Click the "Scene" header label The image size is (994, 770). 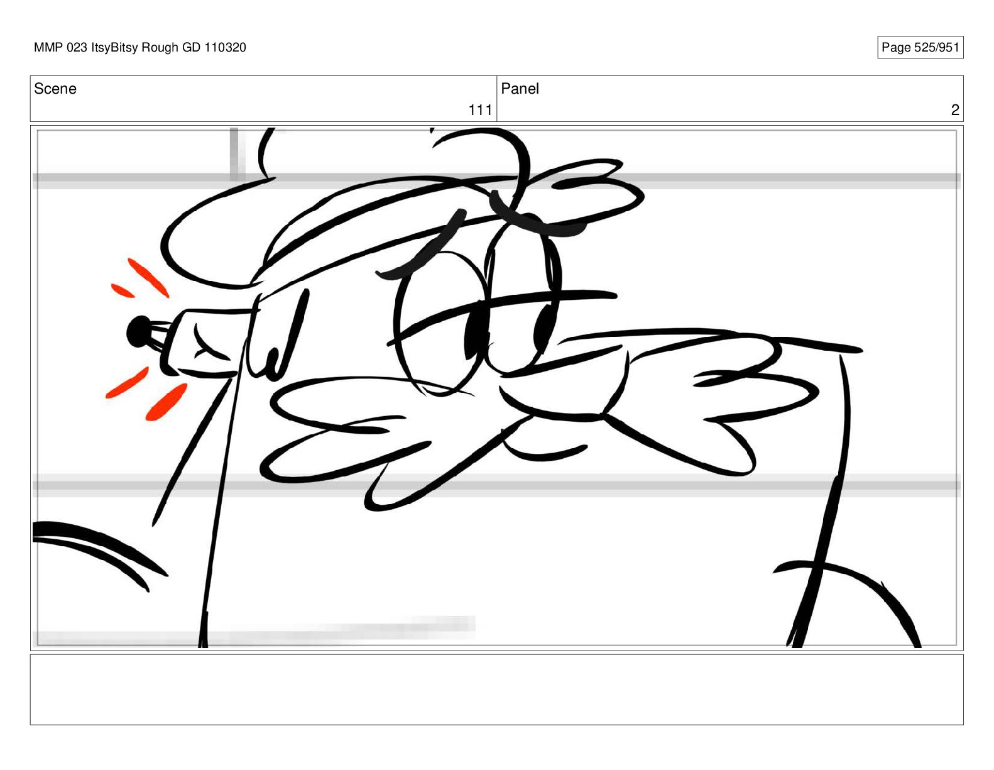[x=55, y=89]
